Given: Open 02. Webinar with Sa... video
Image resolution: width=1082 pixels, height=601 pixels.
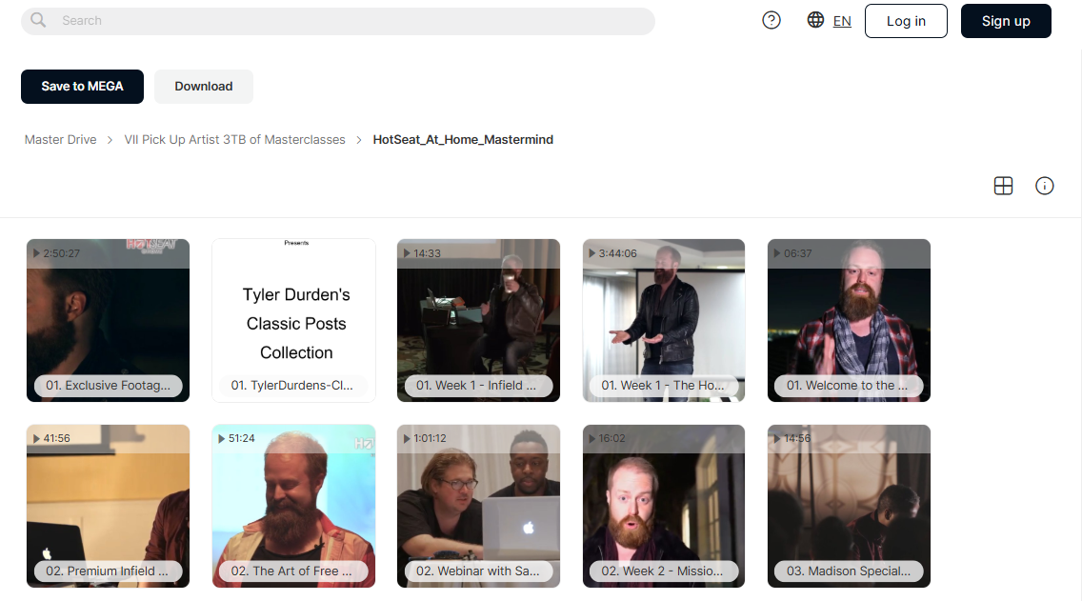Looking at the screenshot, I should 479,506.
